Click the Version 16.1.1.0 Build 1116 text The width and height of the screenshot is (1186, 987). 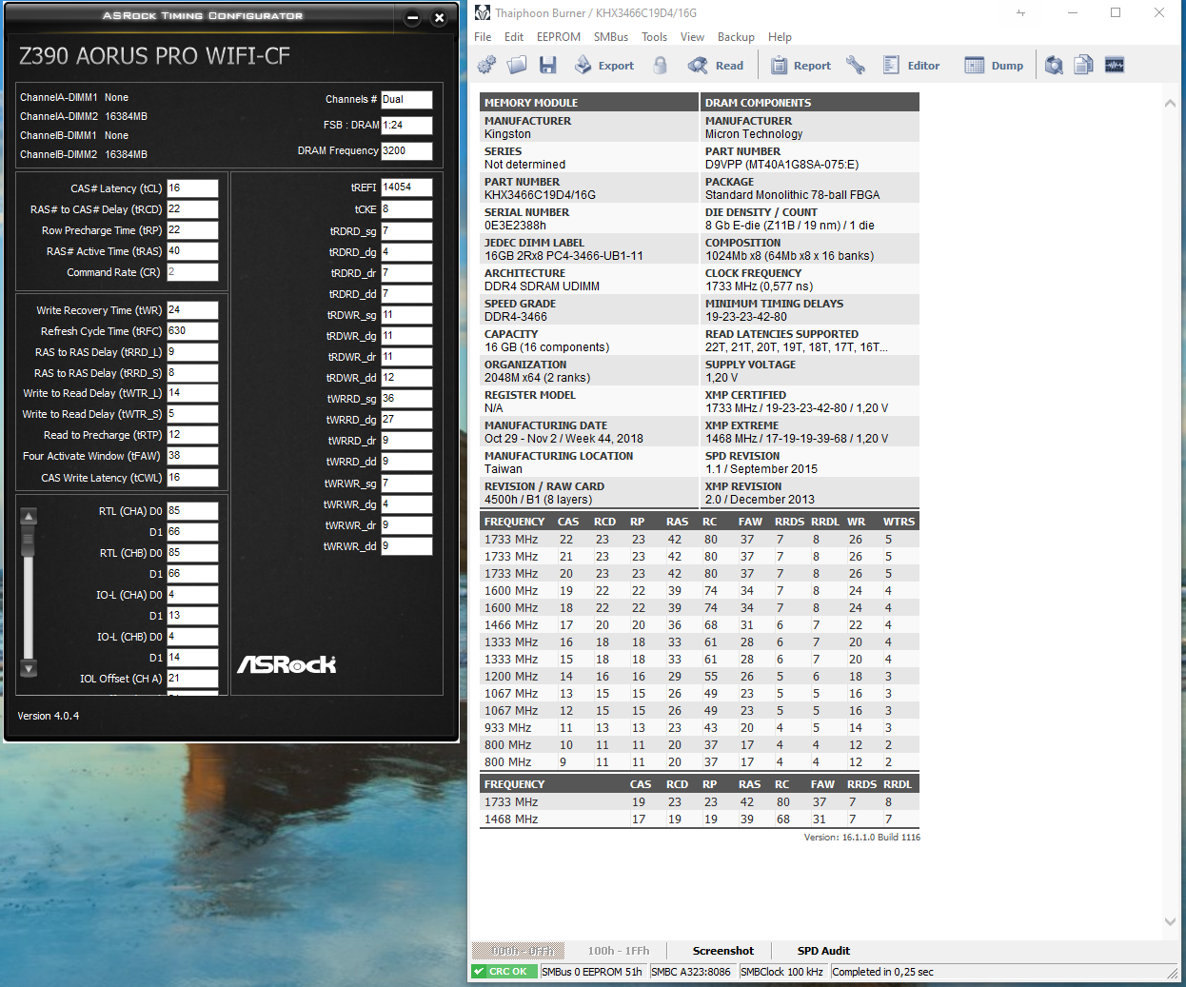pos(861,838)
